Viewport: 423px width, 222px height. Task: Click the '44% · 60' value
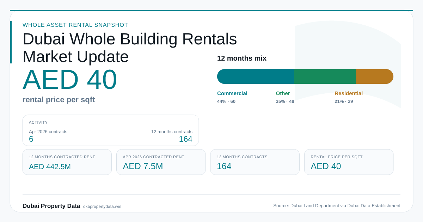226,101
